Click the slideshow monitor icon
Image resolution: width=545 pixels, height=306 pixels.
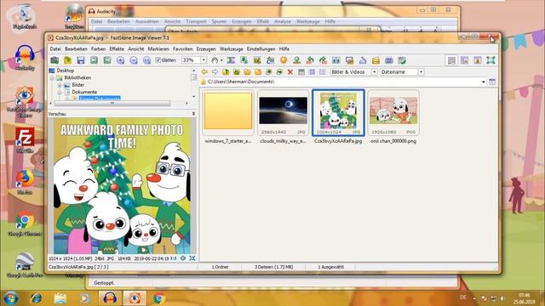[x=349, y=60]
